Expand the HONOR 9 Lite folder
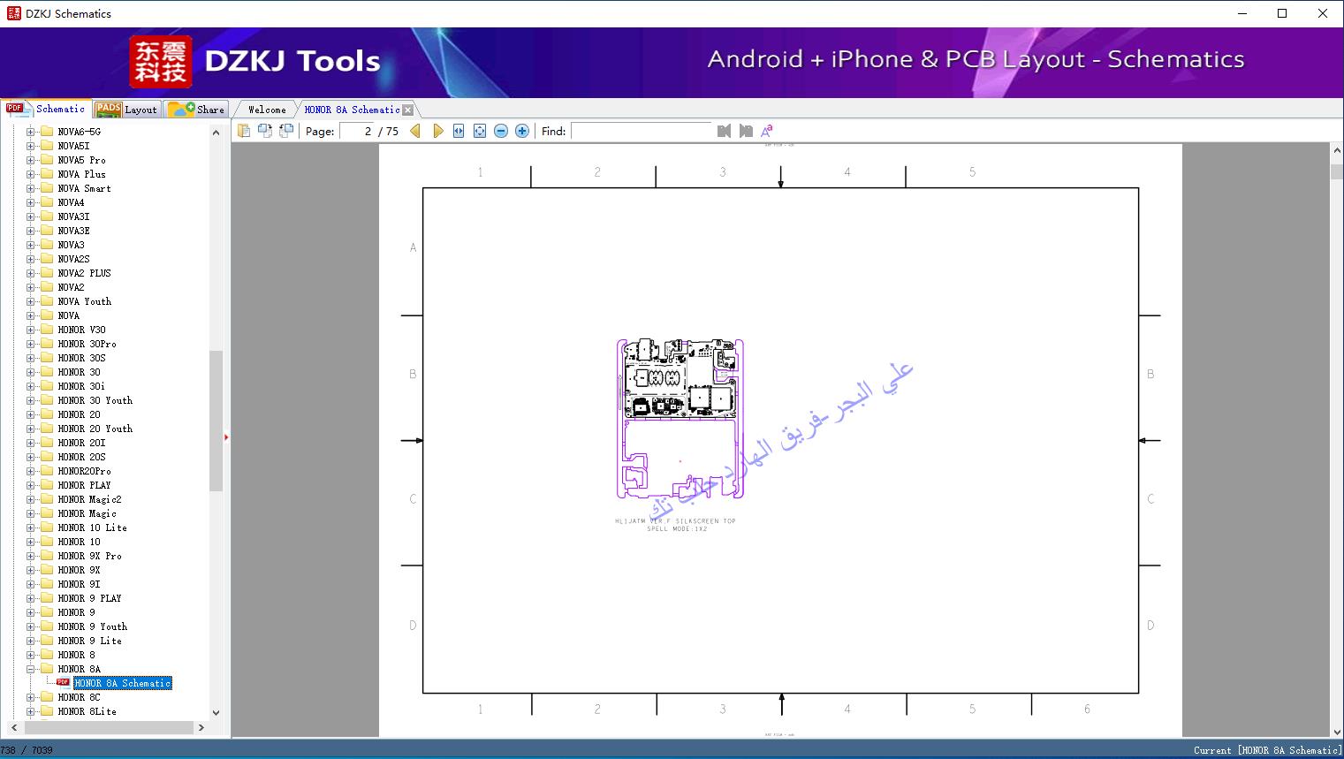The image size is (1344, 759). [x=31, y=641]
